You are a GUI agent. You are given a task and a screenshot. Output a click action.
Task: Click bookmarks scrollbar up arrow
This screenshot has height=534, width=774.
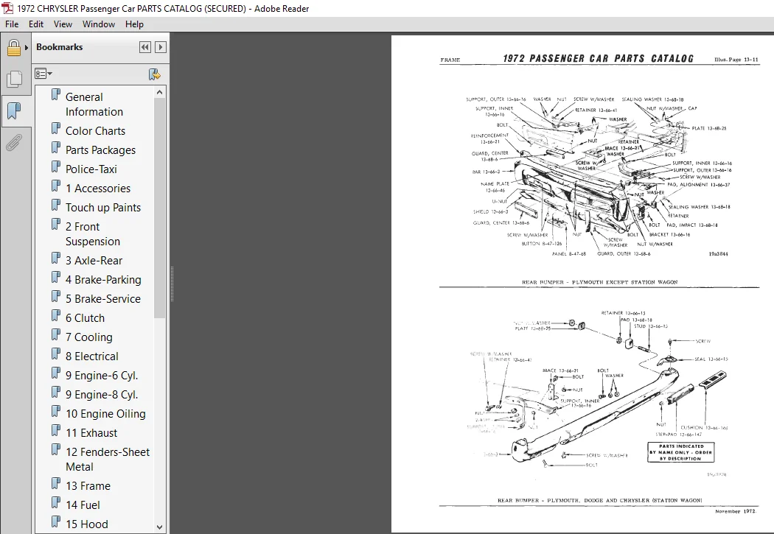159,92
